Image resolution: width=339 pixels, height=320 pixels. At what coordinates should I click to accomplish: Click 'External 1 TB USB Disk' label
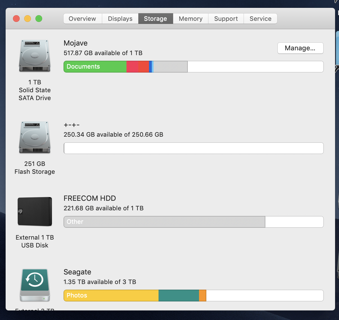click(35, 241)
